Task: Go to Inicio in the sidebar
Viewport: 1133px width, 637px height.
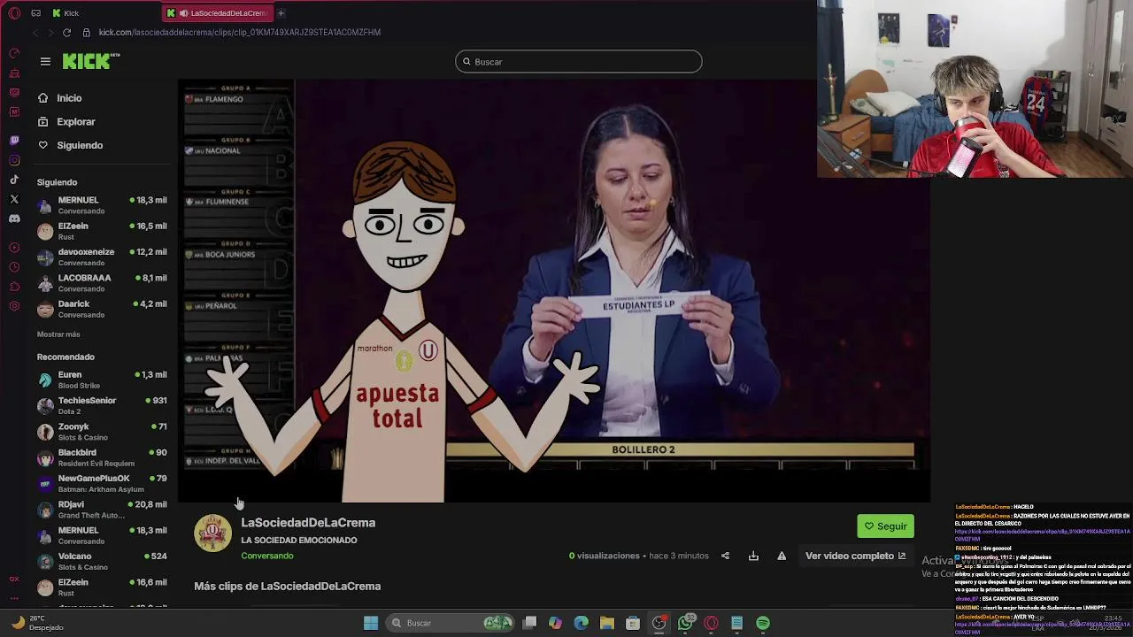Action: [x=69, y=98]
